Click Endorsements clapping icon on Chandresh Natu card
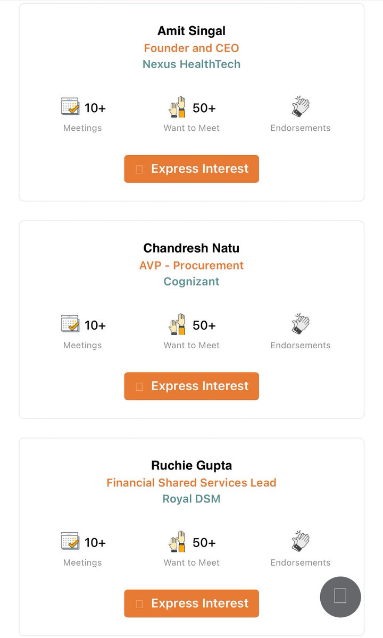Image resolution: width=383 pixels, height=638 pixels. [301, 324]
